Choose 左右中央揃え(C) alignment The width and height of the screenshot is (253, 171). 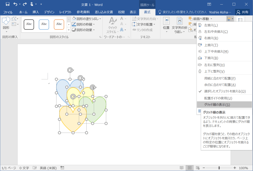[224, 32]
